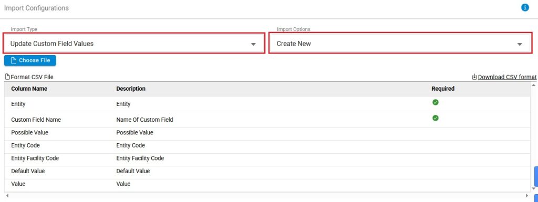Click the Description column header
Viewport: 538px width, 202px height.
[x=131, y=89]
